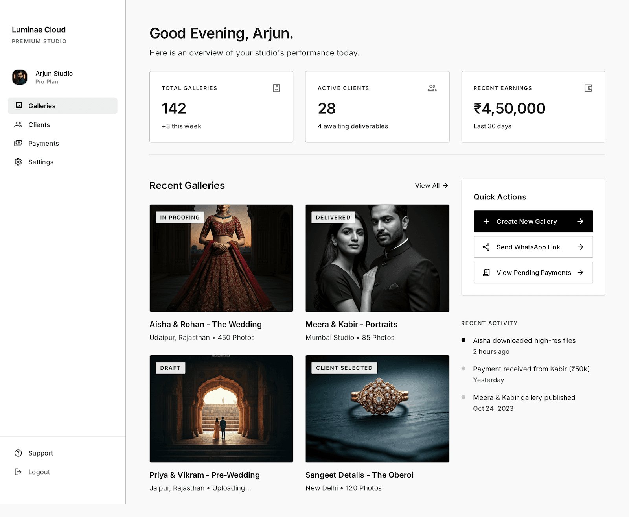Open the Priya & Vikram - Pre-Wedding title

204,475
